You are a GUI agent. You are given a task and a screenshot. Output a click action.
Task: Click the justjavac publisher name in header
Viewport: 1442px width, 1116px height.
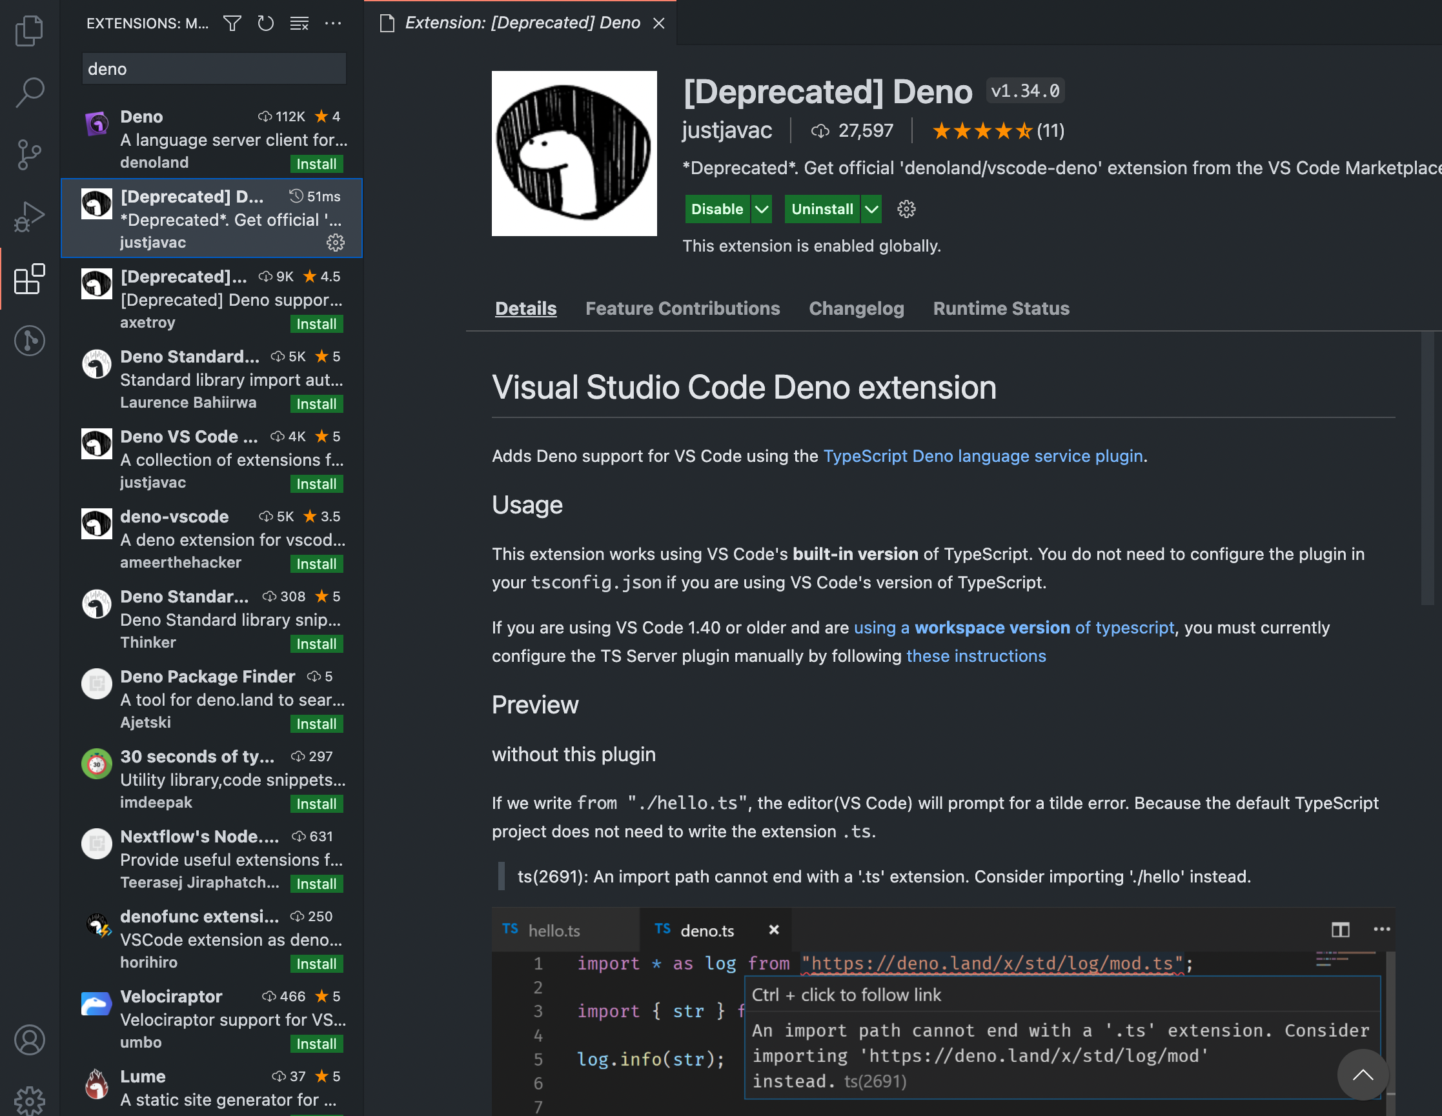[726, 131]
